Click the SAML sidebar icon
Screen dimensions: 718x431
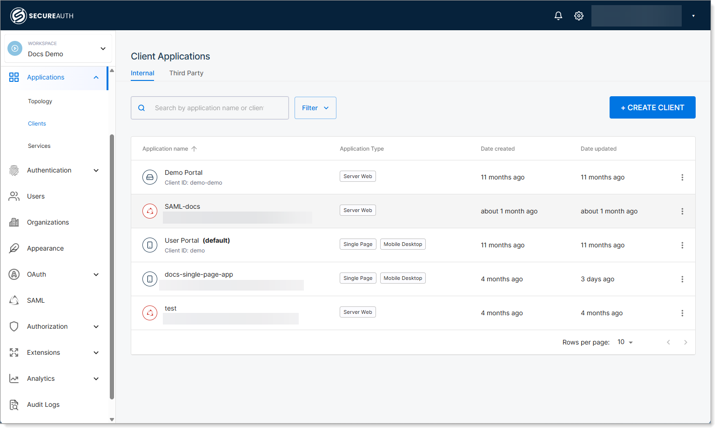pos(14,300)
